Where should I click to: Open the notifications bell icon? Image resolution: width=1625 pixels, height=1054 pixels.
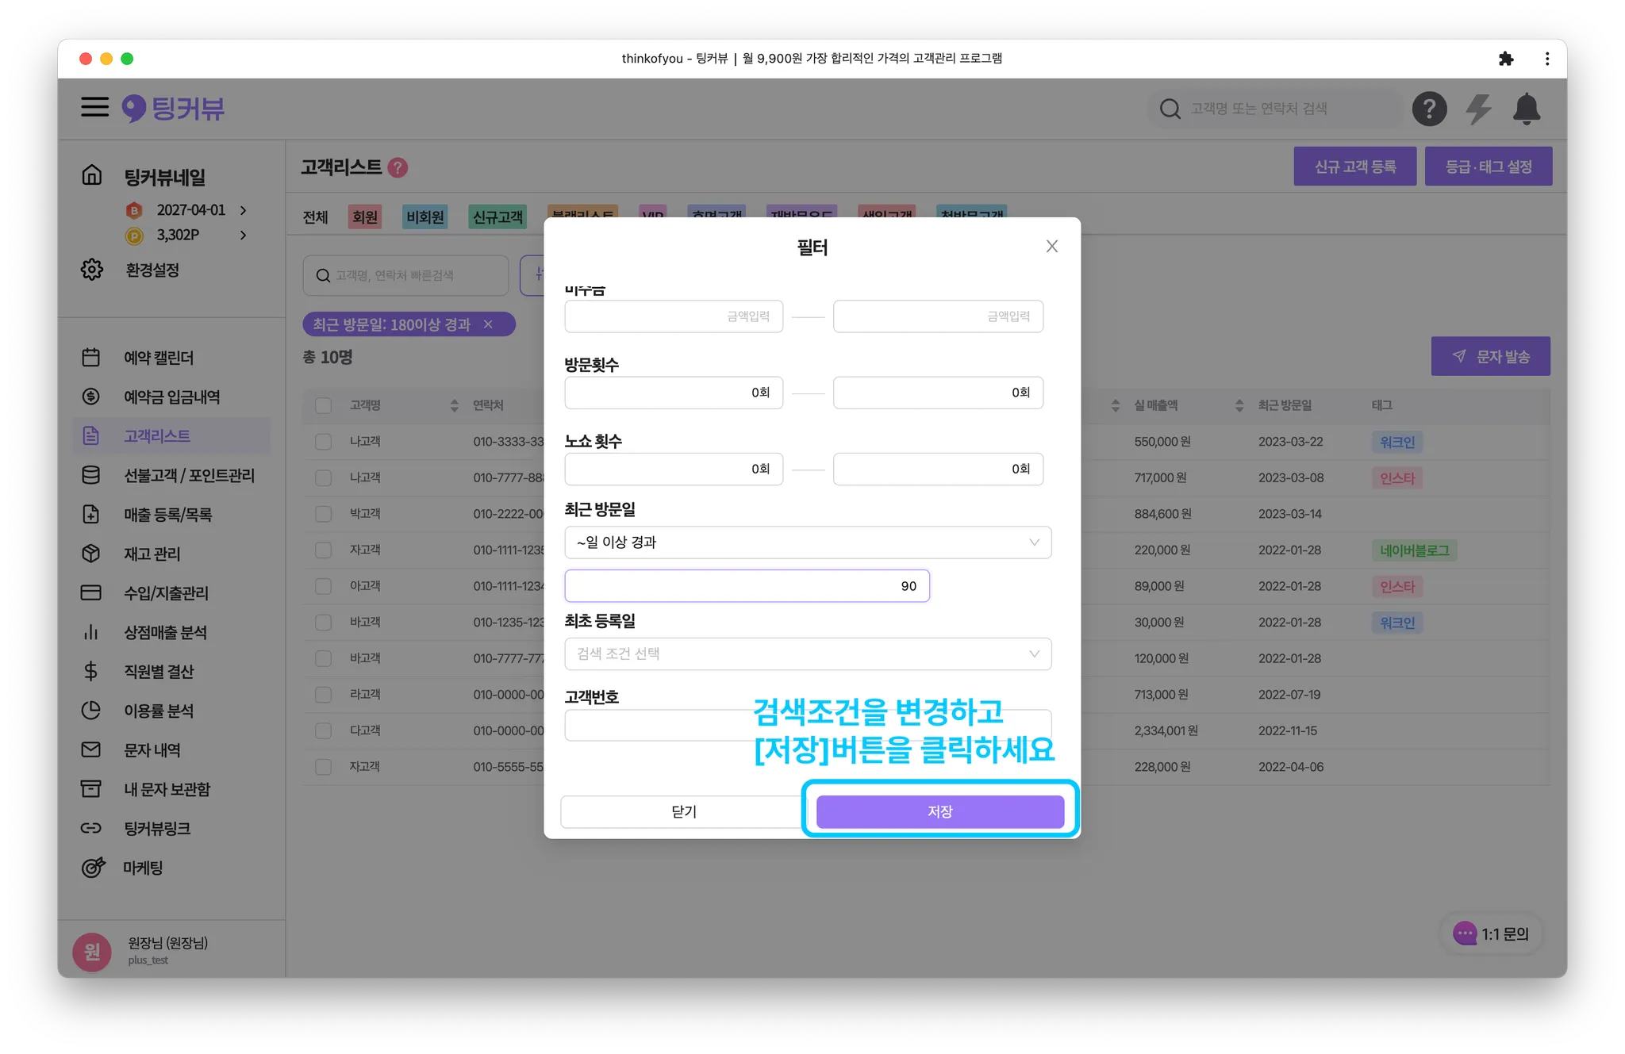click(x=1526, y=109)
